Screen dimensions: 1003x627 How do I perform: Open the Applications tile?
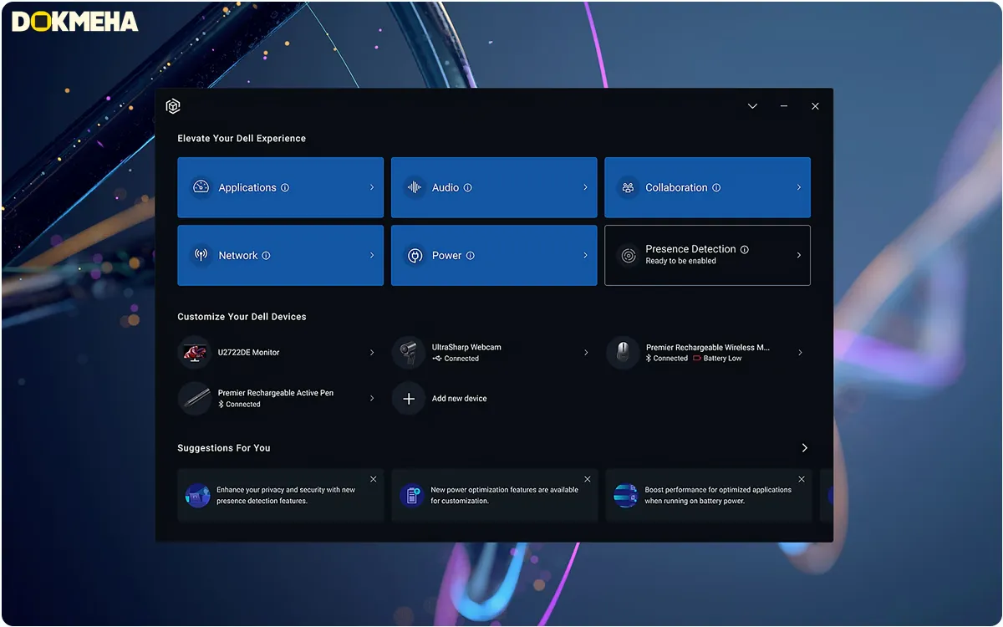[x=281, y=187]
